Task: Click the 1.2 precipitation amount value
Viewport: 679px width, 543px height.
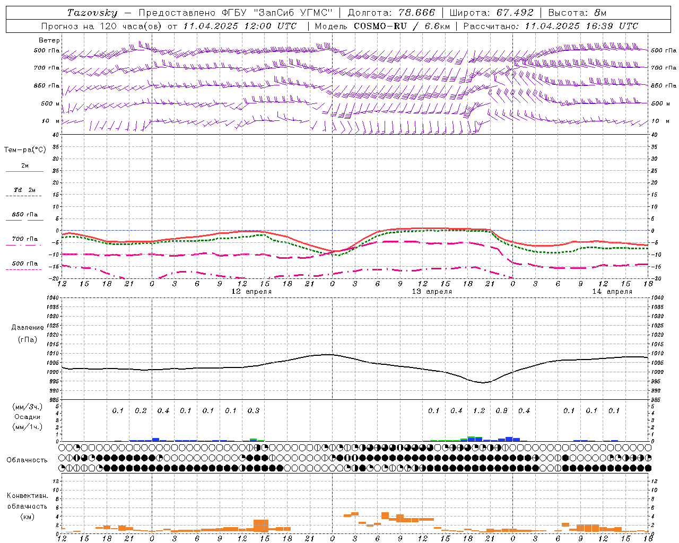Action: (479, 411)
